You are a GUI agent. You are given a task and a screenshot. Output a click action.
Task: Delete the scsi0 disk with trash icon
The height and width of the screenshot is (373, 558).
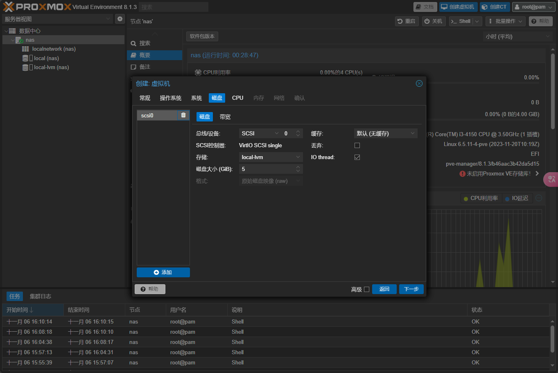183,115
